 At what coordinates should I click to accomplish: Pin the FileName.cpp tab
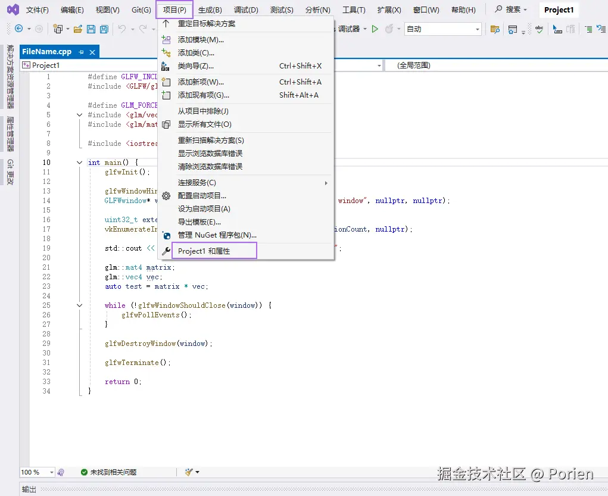(x=81, y=52)
